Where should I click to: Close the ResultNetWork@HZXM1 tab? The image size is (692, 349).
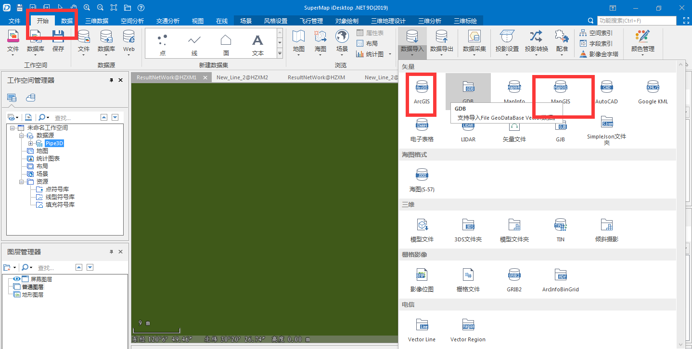pos(205,77)
